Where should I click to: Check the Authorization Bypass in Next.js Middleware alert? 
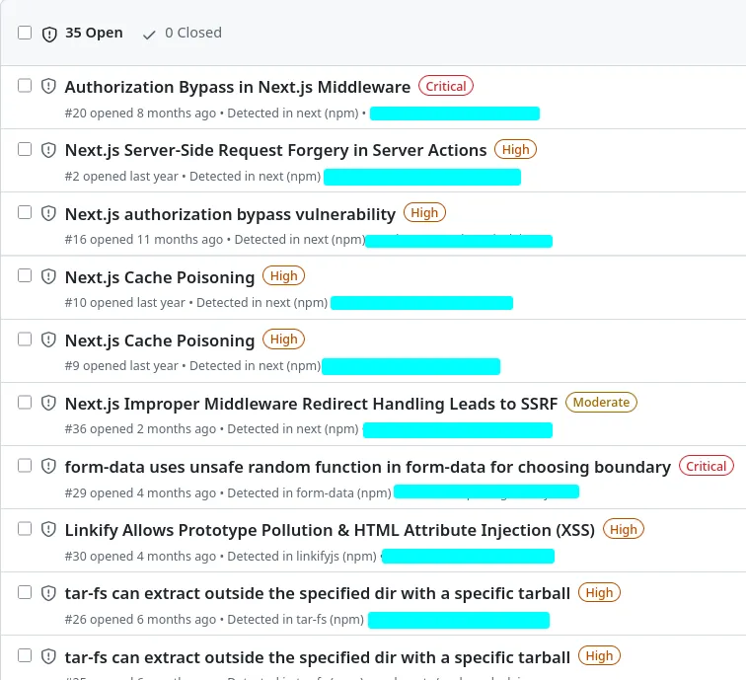click(x=25, y=86)
